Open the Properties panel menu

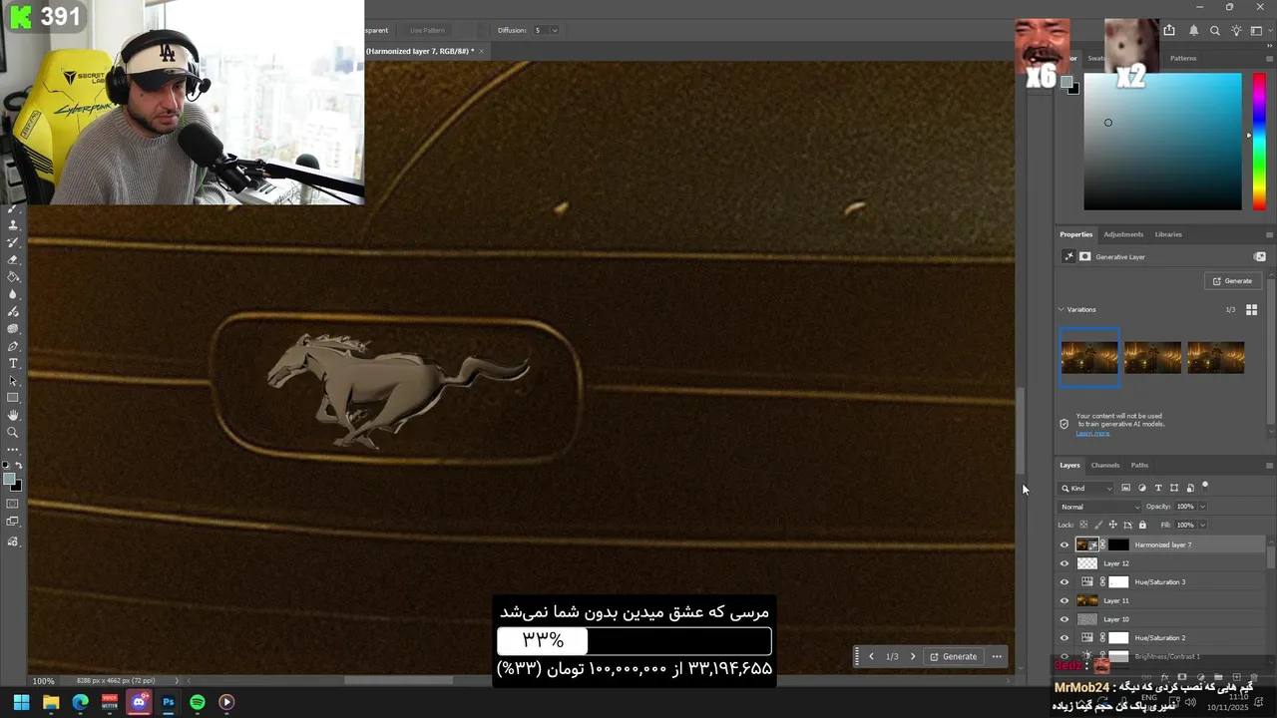pos(1269,234)
